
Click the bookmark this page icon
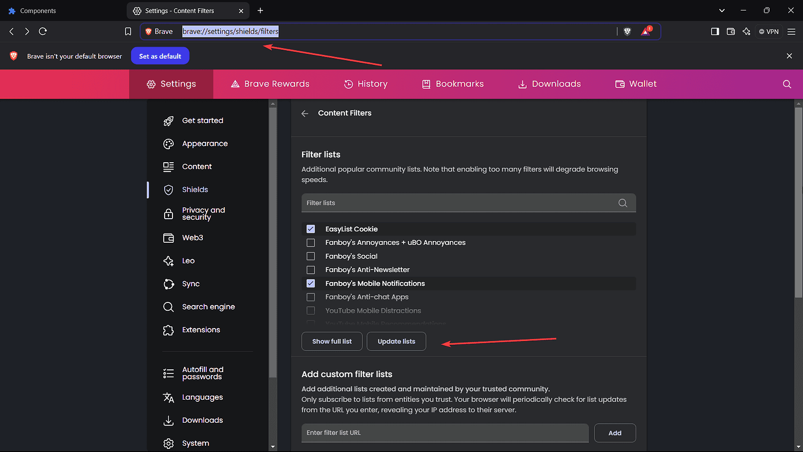click(128, 31)
